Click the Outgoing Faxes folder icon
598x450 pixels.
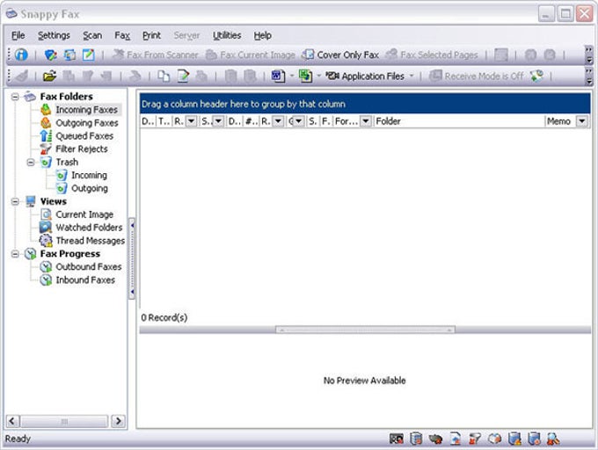point(46,123)
